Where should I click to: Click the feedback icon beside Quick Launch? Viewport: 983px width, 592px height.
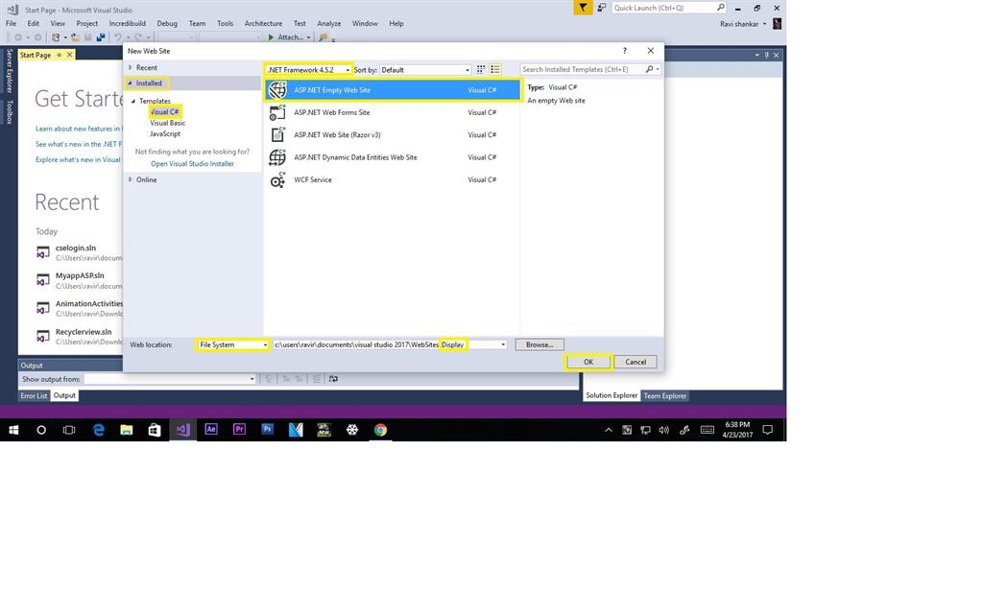601,8
